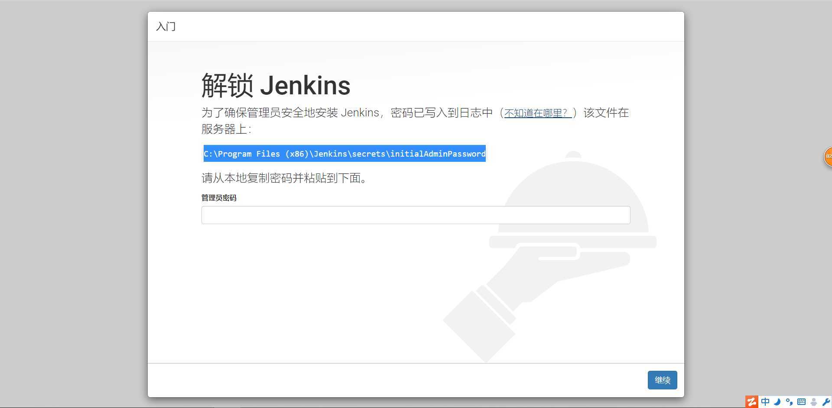Click the 入门 dialog title
832x408 pixels.
(x=166, y=26)
